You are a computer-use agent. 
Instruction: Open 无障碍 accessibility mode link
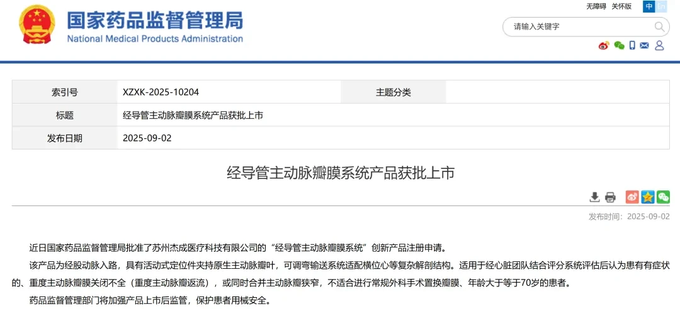[x=596, y=6]
